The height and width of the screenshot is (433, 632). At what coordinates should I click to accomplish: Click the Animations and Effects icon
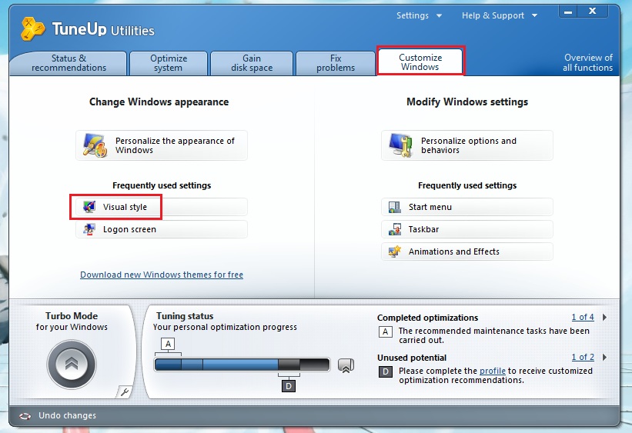[x=395, y=251]
